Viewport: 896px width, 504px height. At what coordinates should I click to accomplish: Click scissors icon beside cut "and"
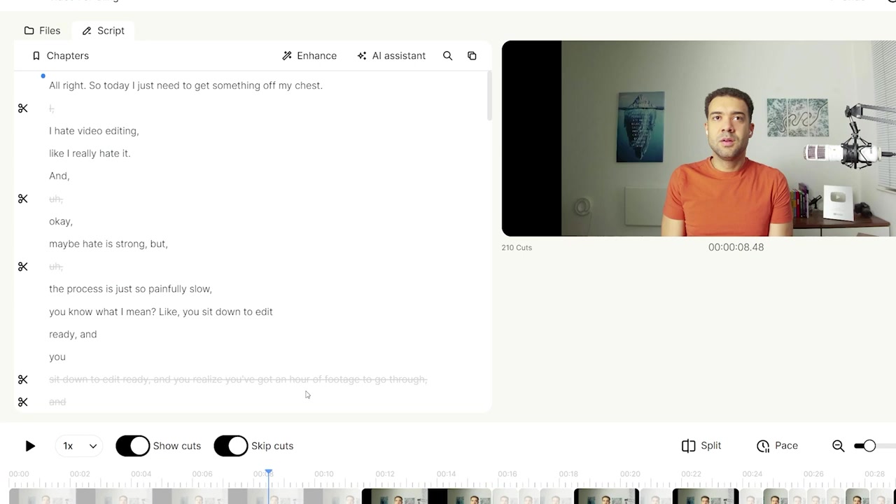23,402
